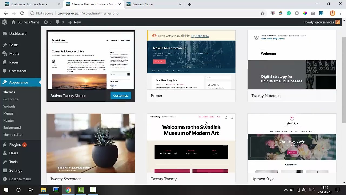Switch to the Business Name browser tab
Viewport: 346px width, 195px height.
tap(154, 4)
